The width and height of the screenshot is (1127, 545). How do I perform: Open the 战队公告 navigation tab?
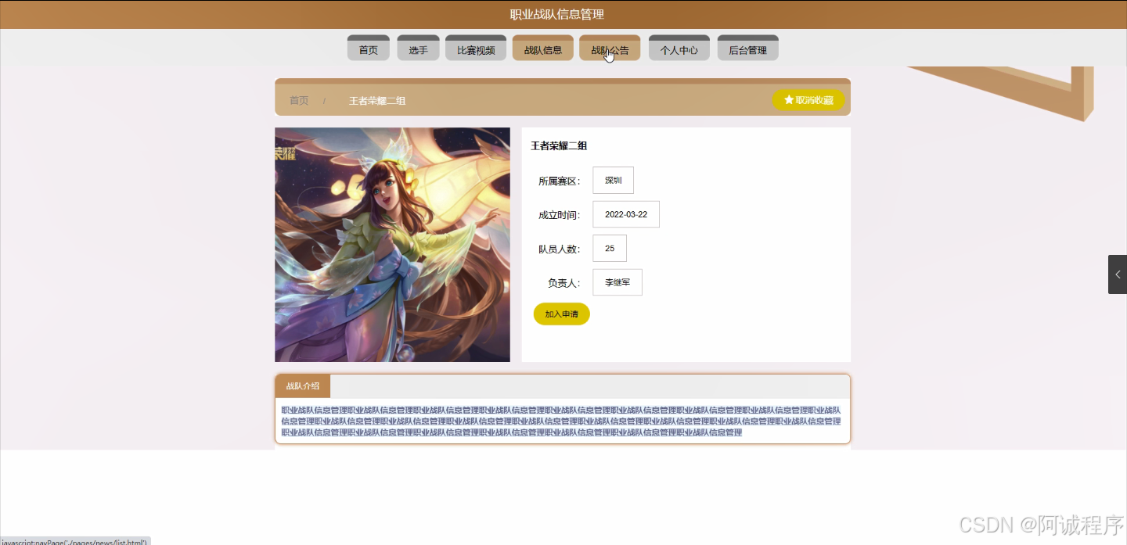click(x=610, y=48)
